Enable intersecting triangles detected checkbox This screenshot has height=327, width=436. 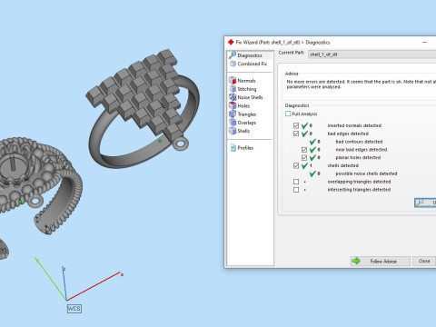[296, 190]
